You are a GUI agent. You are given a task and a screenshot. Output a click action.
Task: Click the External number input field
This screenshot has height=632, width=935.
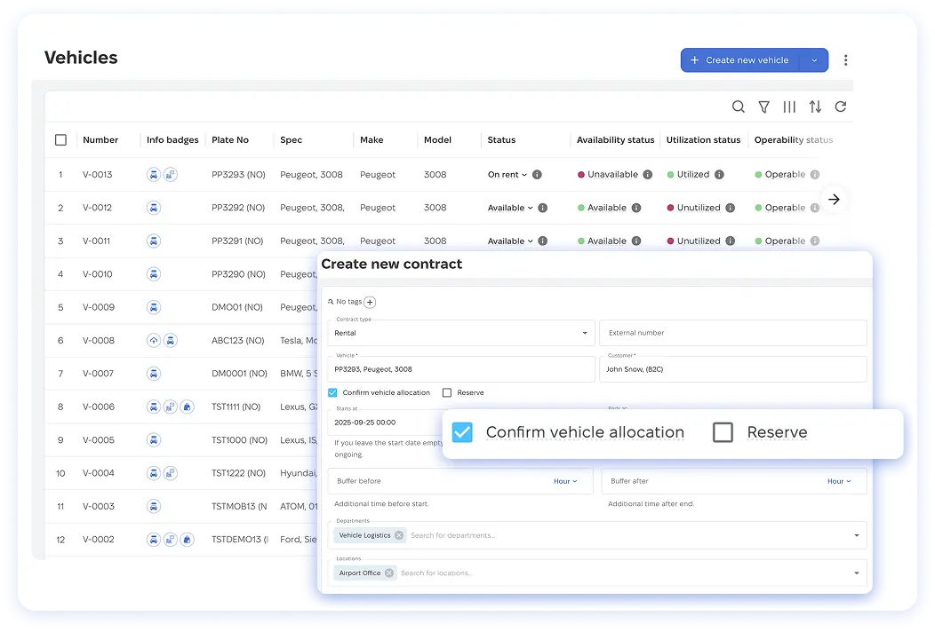(x=732, y=333)
